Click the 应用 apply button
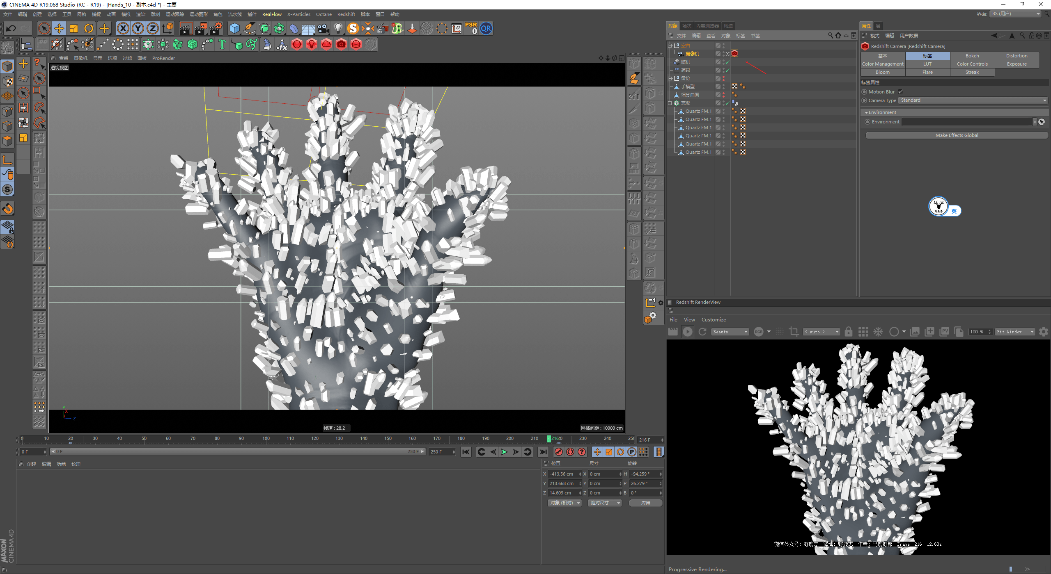This screenshot has width=1051, height=574. [645, 503]
